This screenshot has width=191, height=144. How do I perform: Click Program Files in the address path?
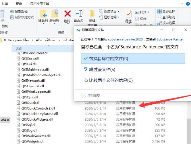pyautogui.click(x=19, y=40)
